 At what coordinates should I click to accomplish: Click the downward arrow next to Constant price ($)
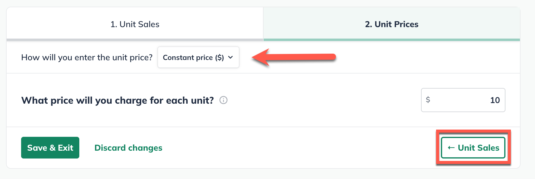pos(231,57)
